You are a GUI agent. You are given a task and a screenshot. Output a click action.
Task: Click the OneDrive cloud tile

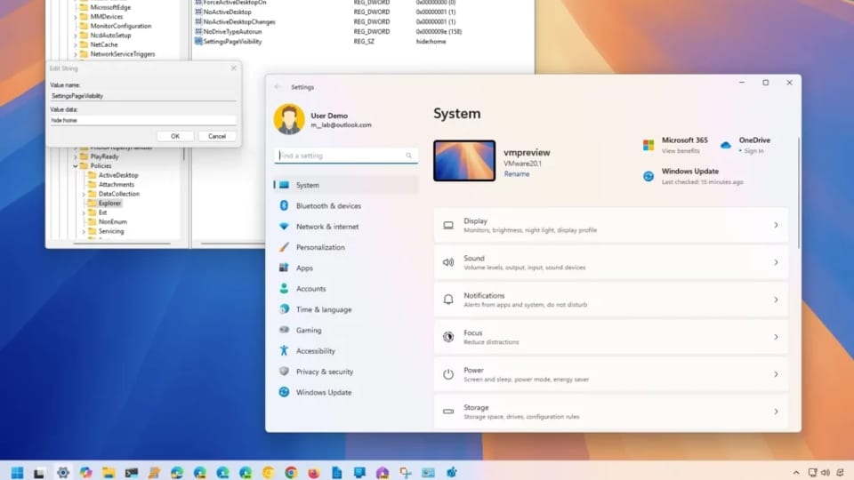tap(726, 145)
